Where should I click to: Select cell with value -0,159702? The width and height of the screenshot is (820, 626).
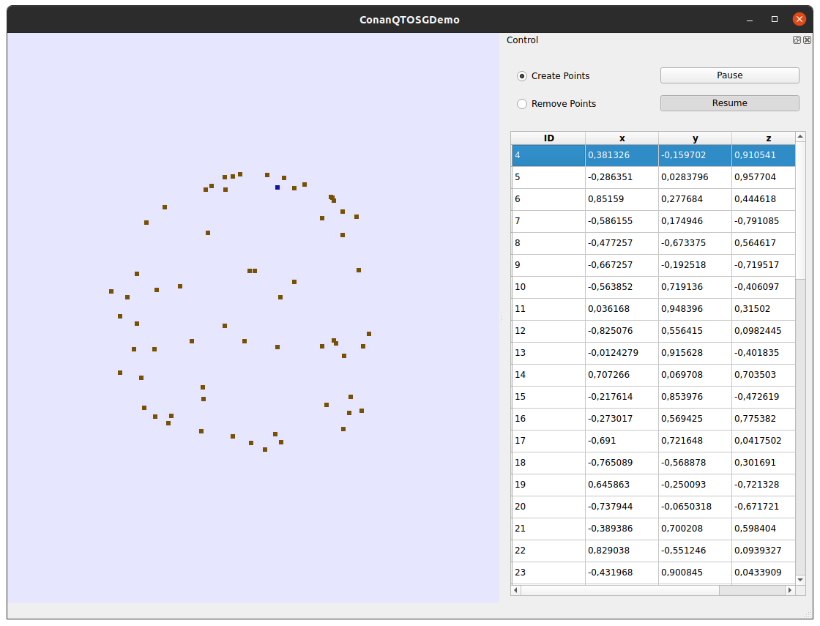point(695,155)
